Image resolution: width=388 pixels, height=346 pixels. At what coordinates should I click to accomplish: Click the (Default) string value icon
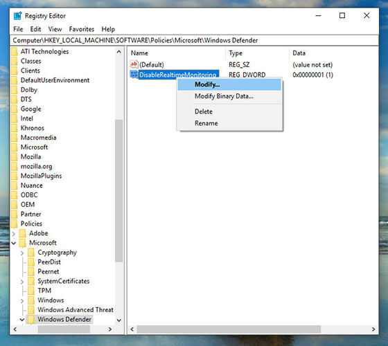click(x=134, y=64)
